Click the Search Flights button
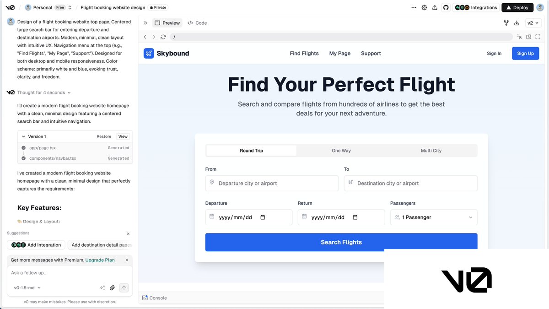Screen dimensions: 549x309 (x=341, y=242)
